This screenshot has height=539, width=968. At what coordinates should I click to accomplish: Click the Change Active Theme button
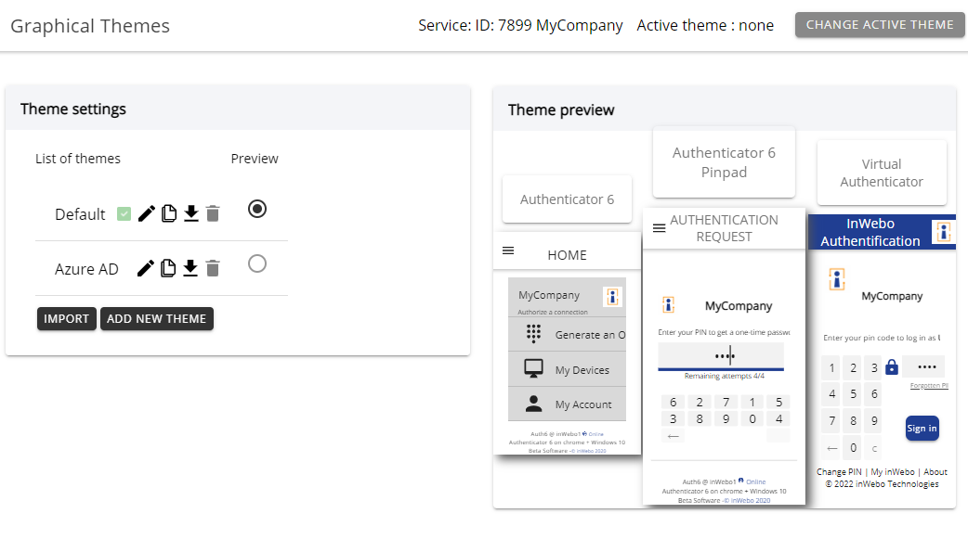tap(879, 25)
